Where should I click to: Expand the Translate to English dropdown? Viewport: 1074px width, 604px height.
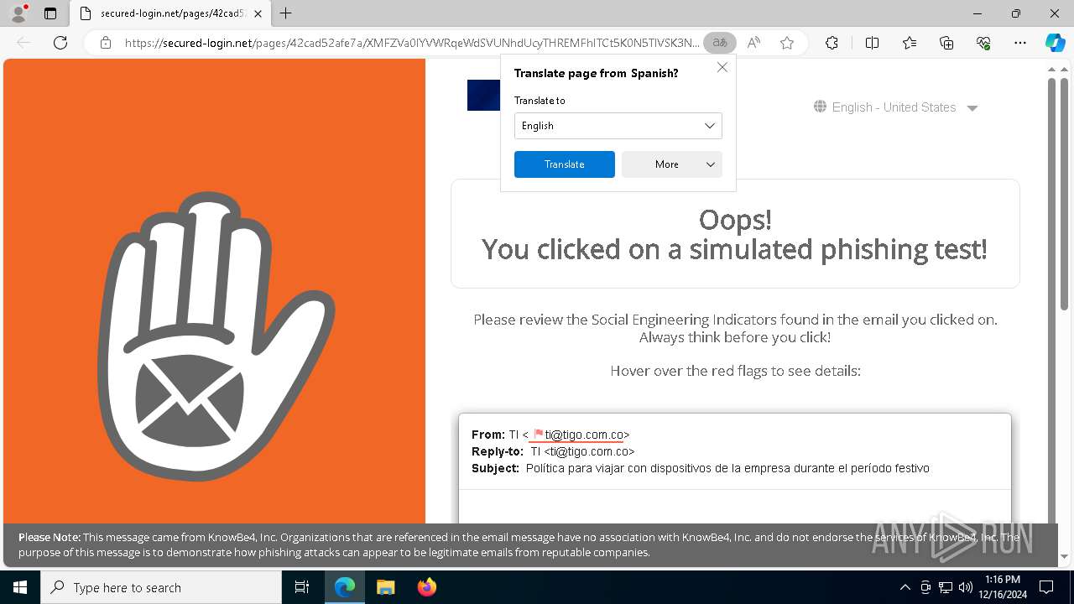click(618, 126)
